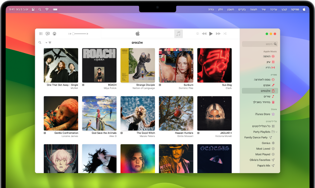Screen dimensions: 315x188
Task: Open the ROACH album cover
Action: (x=99, y=65)
